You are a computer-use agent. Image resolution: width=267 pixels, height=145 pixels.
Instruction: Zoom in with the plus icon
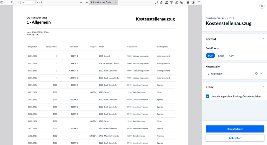(x=87, y=2)
